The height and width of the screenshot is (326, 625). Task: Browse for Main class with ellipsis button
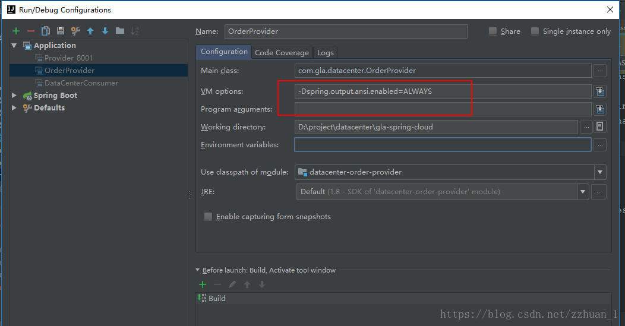[600, 71]
